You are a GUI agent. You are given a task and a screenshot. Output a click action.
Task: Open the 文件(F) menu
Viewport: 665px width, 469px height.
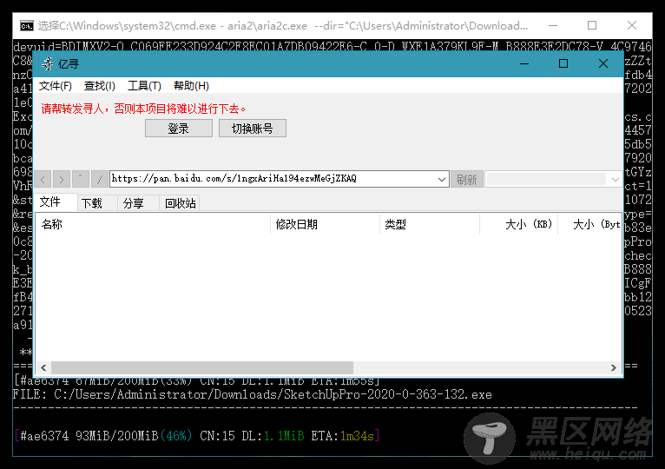56,86
